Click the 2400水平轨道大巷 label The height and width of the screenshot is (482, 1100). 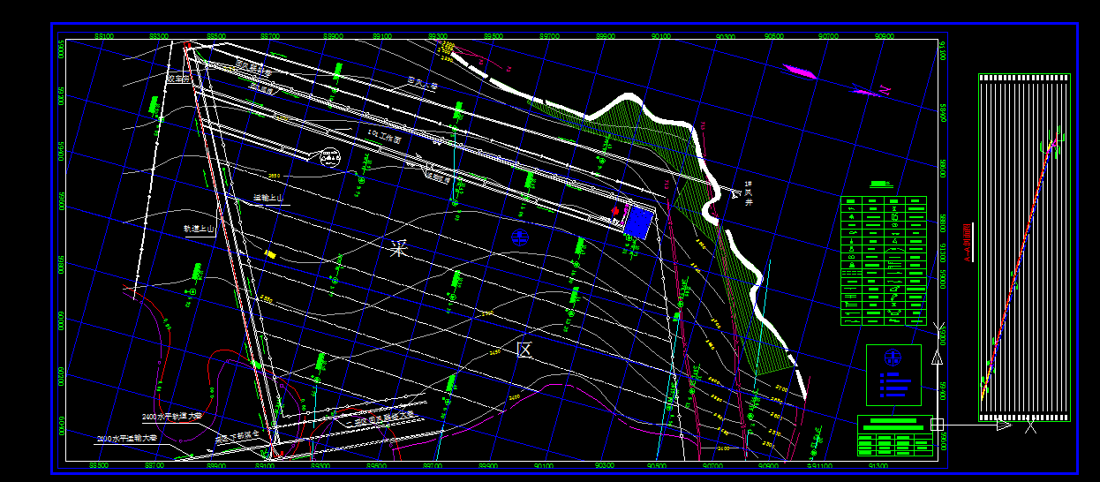172,416
